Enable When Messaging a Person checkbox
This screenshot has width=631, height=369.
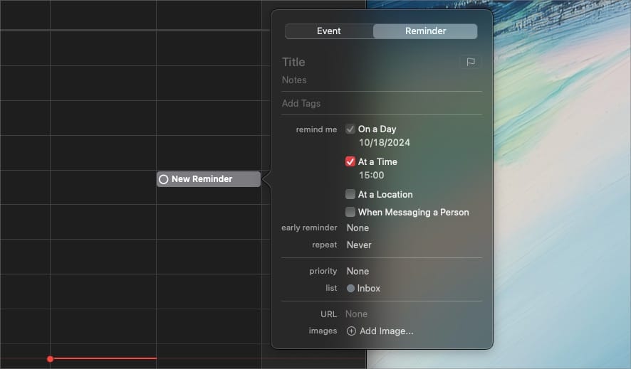point(350,212)
